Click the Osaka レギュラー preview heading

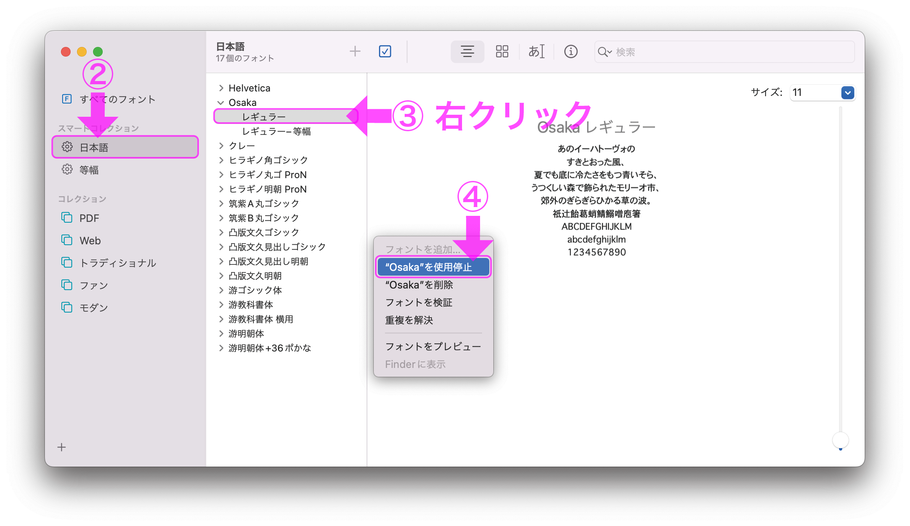596,127
